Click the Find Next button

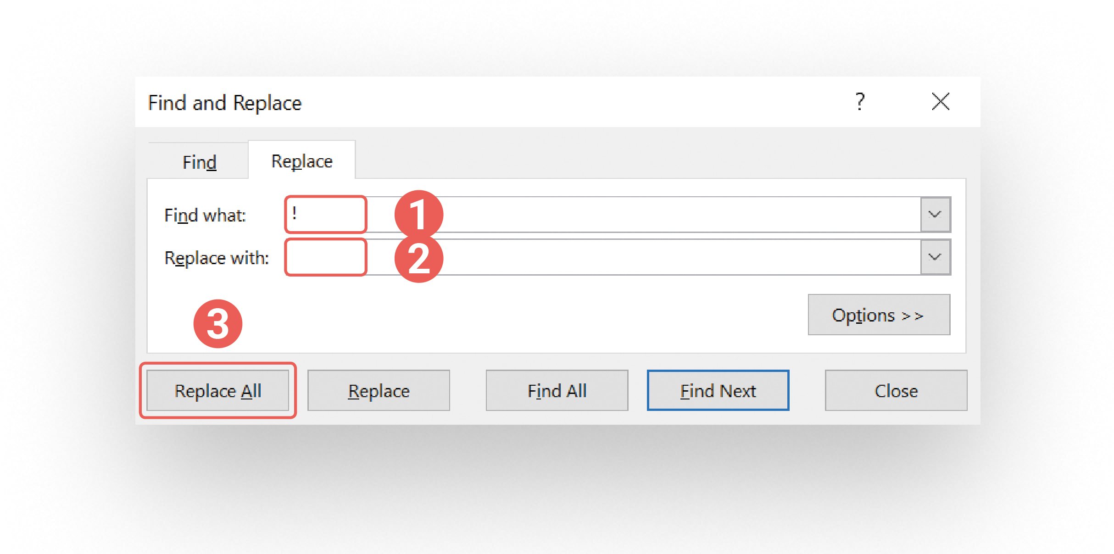(x=718, y=391)
